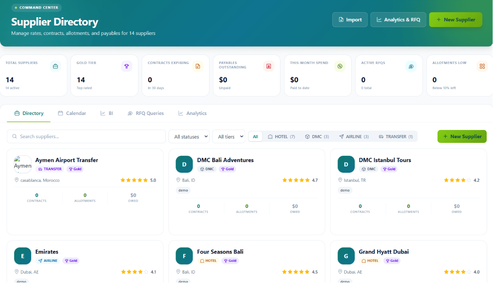493x283 pixels.
Task: Click the 4.1 star rating on Emirates
Action: click(138, 272)
